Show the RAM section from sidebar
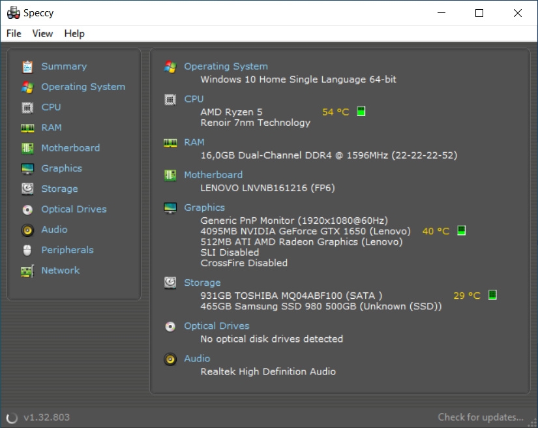 (x=52, y=128)
